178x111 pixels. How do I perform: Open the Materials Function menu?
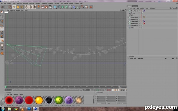16,94
